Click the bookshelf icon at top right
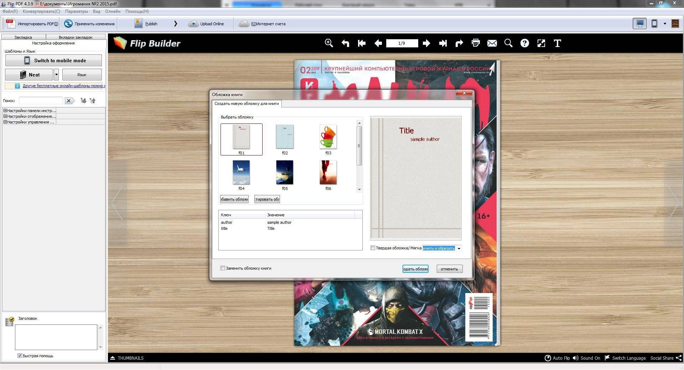 (675, 24)
